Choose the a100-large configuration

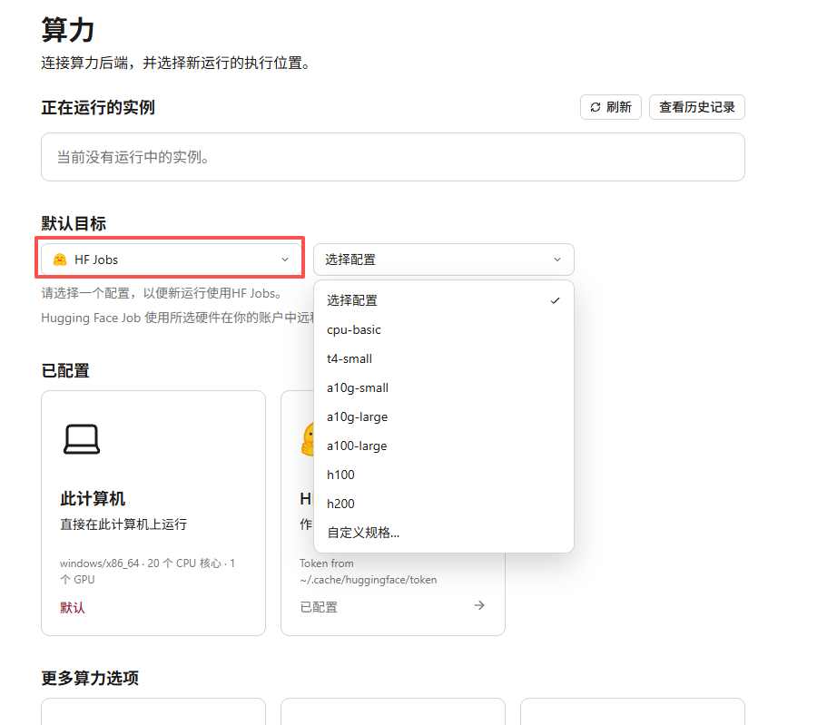pyautogui.click(x=444, y=446)
